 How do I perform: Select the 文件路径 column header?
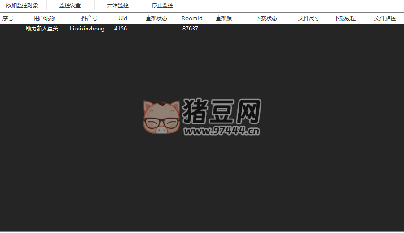pyautogui.click(x=385, y=18)
